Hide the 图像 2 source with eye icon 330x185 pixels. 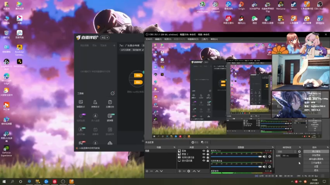[204, 154]
